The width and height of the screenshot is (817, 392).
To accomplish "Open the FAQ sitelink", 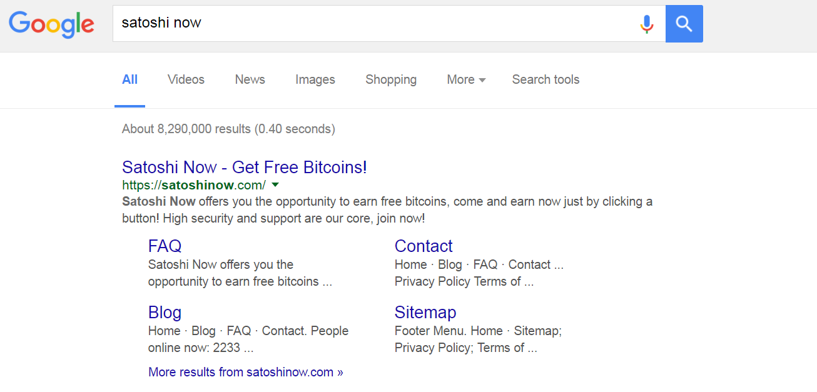I will (x=165, y=246).
